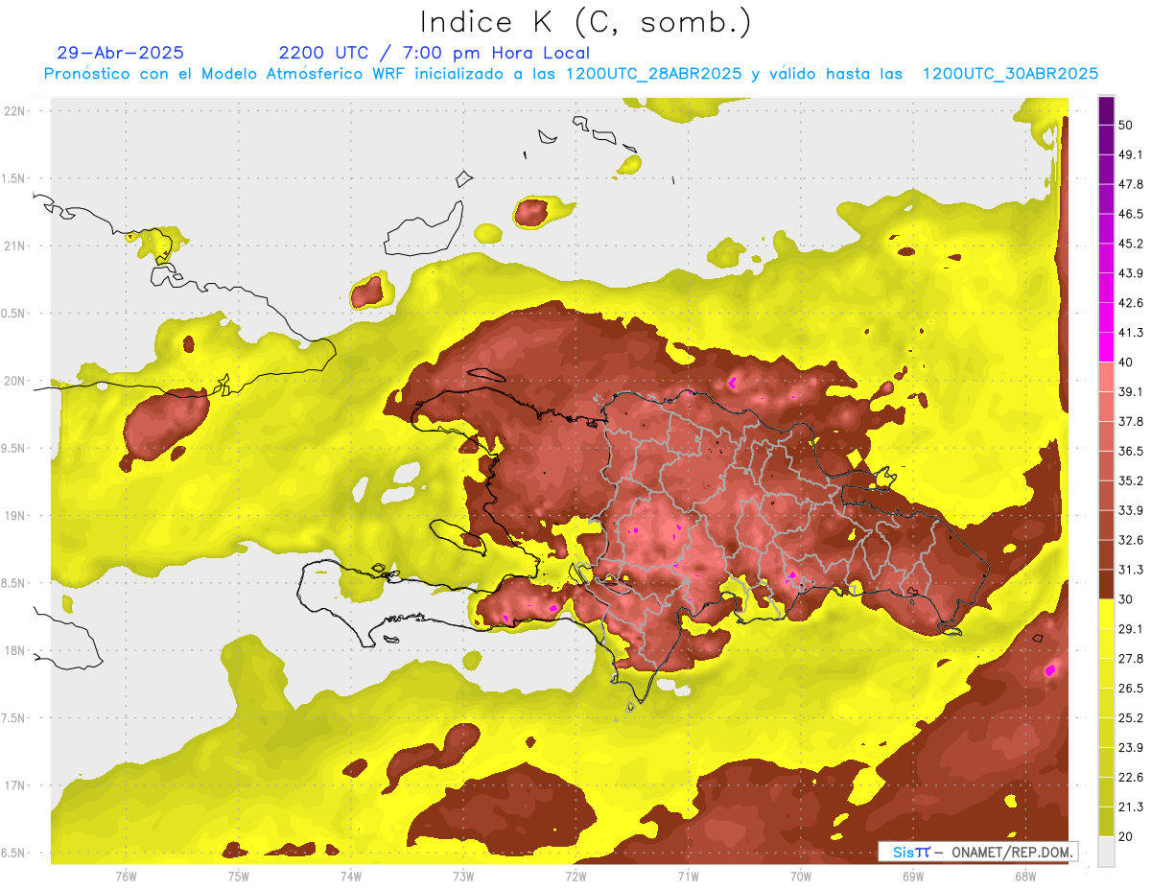Click the '21N' latitude label
The image size is (1151, 889).
point(14,246)
